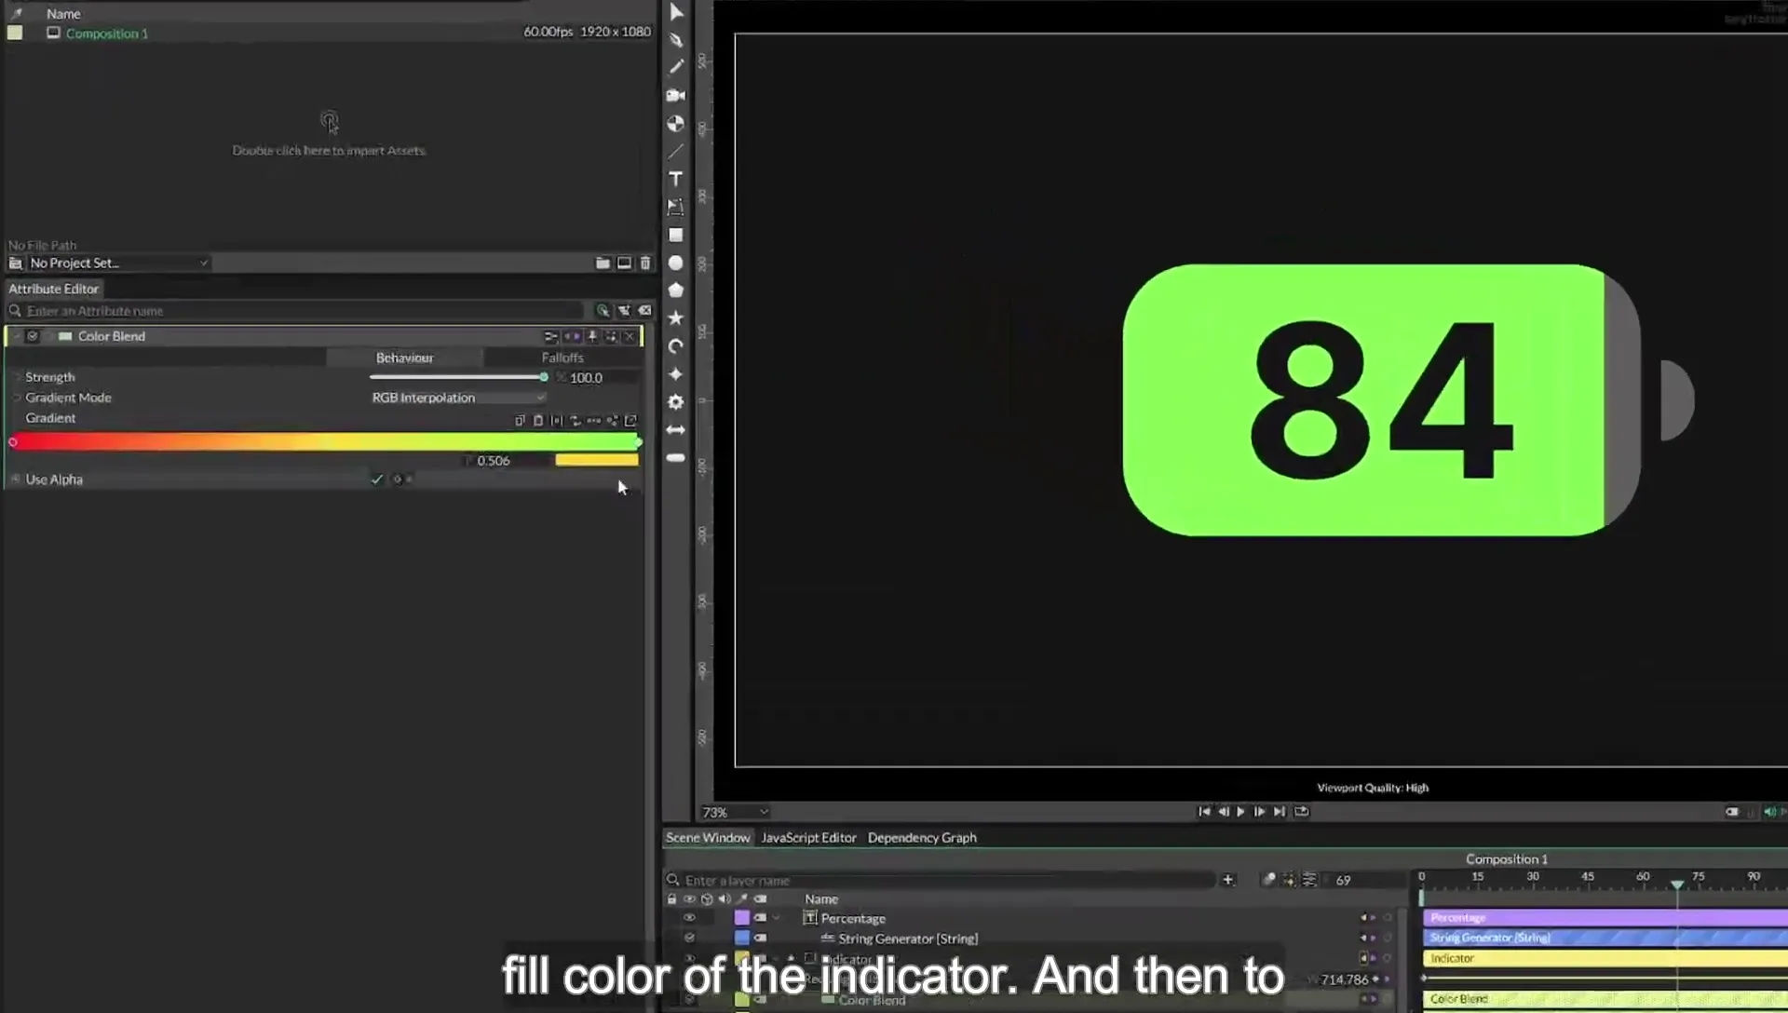Pin the Color Blend attribute panel
This screenshot has width=1788, height=1013.
(592, 336)
